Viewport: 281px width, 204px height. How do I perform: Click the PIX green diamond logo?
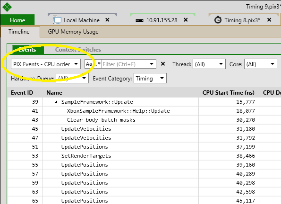[x=7, y=7]
